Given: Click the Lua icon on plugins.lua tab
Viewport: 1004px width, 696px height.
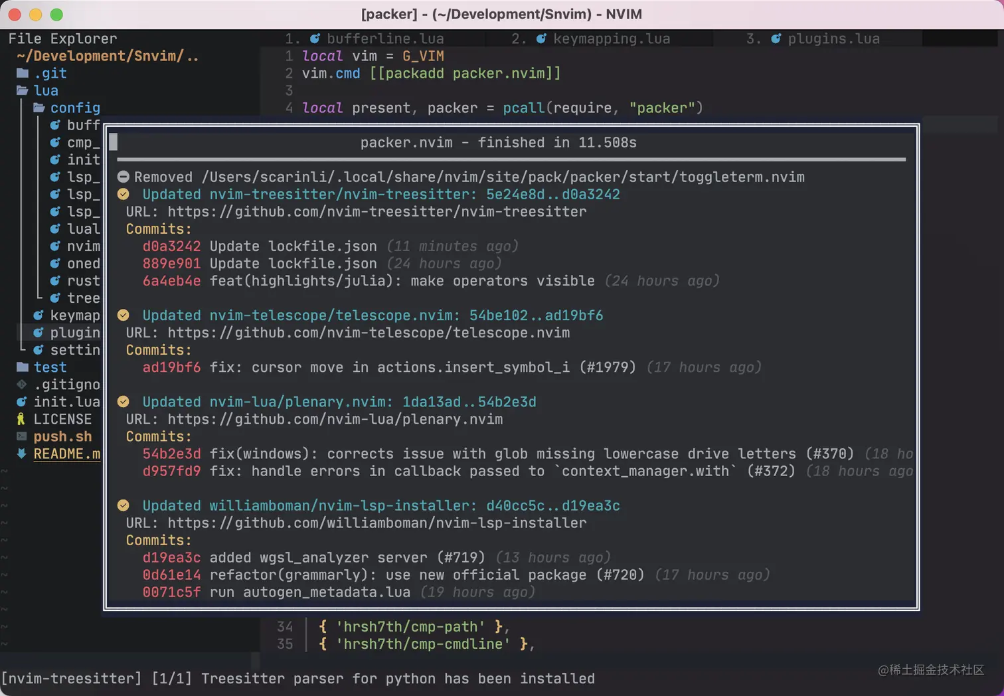Looking at the screenshot, I should click(776, 39).
